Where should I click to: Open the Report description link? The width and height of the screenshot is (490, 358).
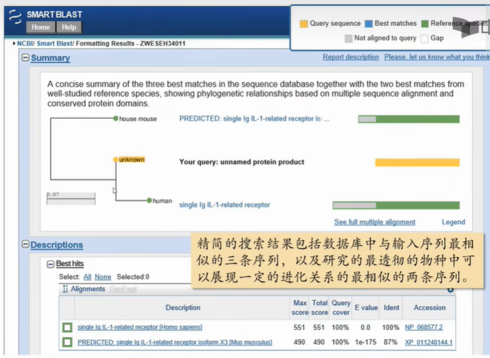click(350, 57)
